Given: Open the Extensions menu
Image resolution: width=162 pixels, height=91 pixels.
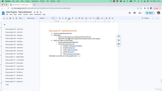Looking at the screenshot, I should pos(37,14).
